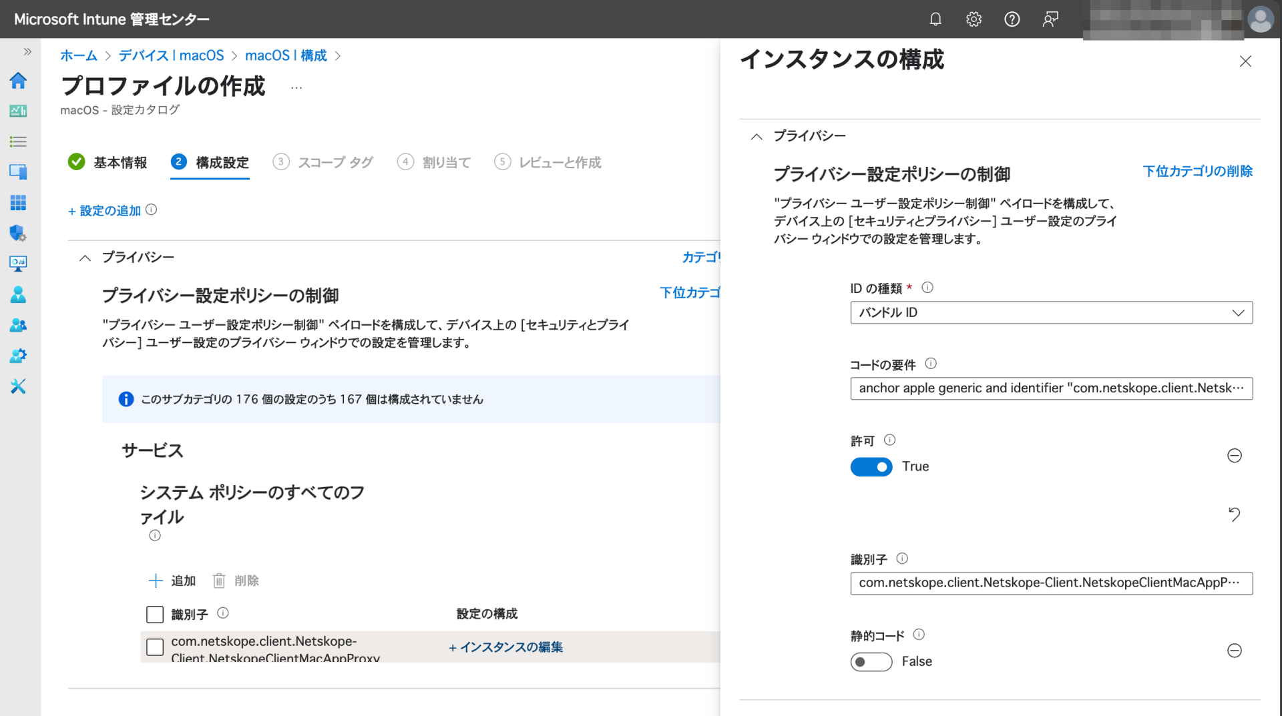Collapse the プライバシー section in the panel

(x=757, y=136)
